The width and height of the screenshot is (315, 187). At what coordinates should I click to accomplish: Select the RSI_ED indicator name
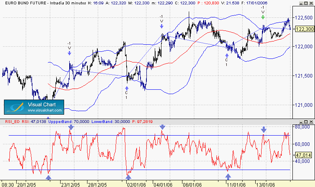pyautogui.click(x=12, y=122)
